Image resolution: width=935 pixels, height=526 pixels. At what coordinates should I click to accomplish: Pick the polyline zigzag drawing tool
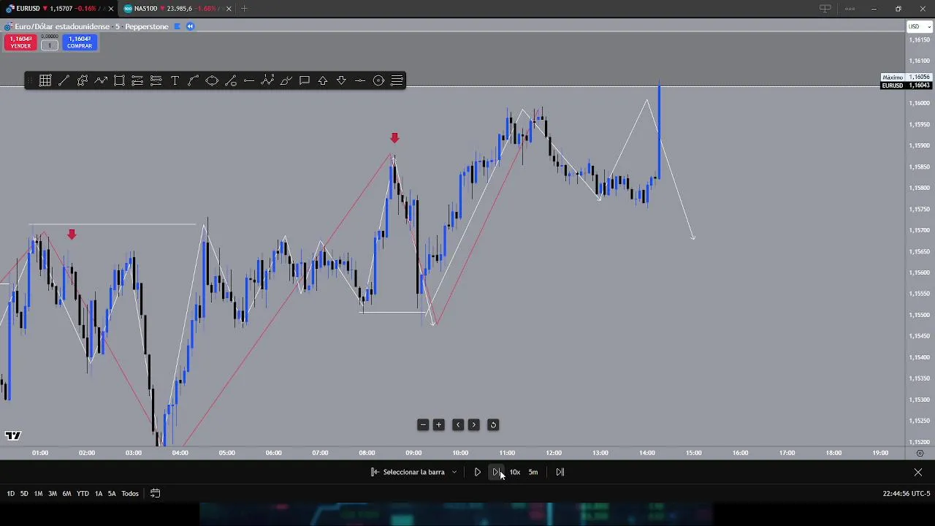(x=101, y=80)
